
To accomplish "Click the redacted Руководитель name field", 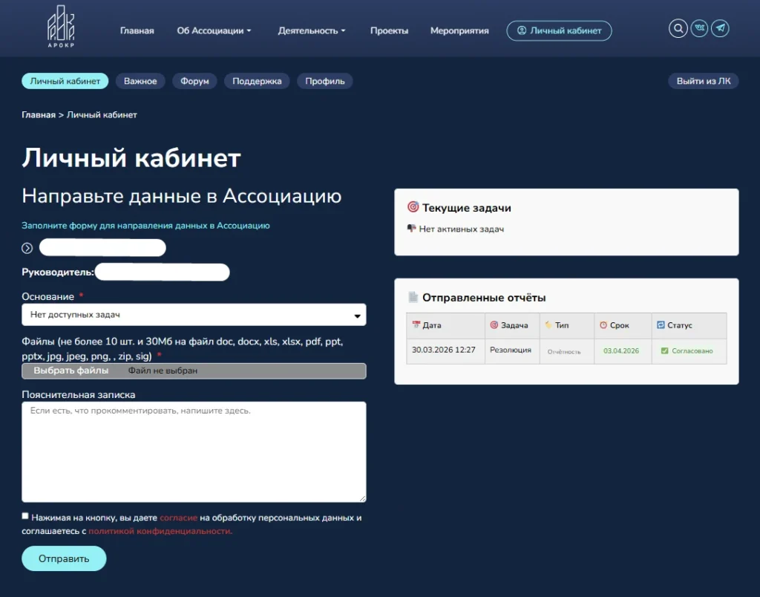I will (x=163, y=272).
